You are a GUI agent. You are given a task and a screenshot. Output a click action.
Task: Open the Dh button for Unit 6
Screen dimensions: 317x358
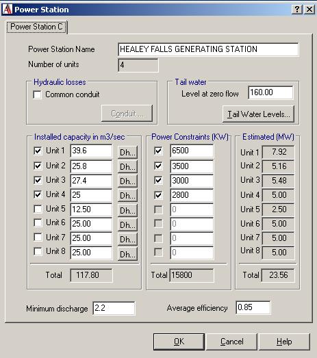coord(127,225)
